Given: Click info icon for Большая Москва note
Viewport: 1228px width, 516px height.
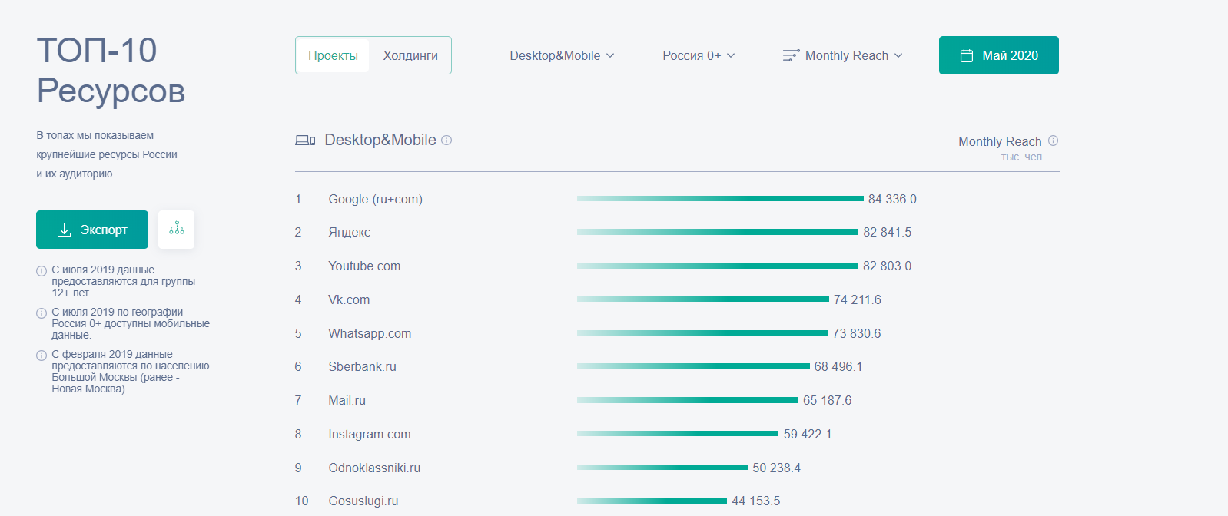Looking at the screenshot, I should coord(41,356).
